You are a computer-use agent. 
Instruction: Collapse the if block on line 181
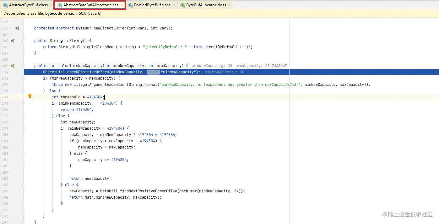point(24,141)
